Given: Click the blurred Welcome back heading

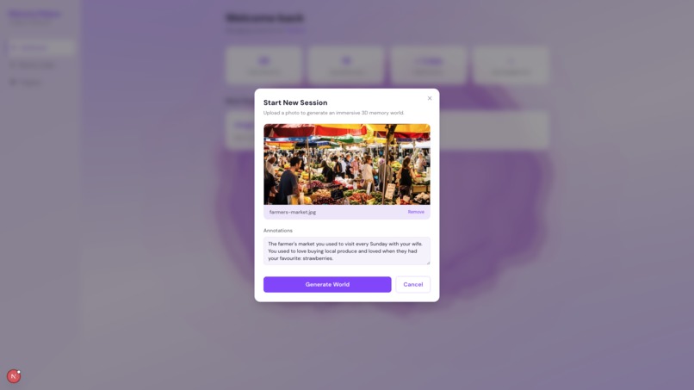Looking at the screenshot, I should coord(264,18).
